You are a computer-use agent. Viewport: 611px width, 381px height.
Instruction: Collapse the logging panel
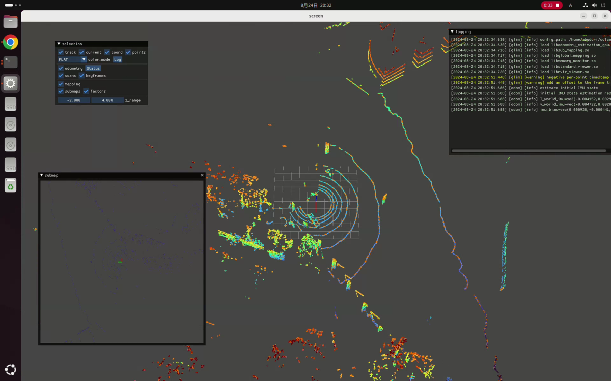pyautogui.click(x=452, y=31)
